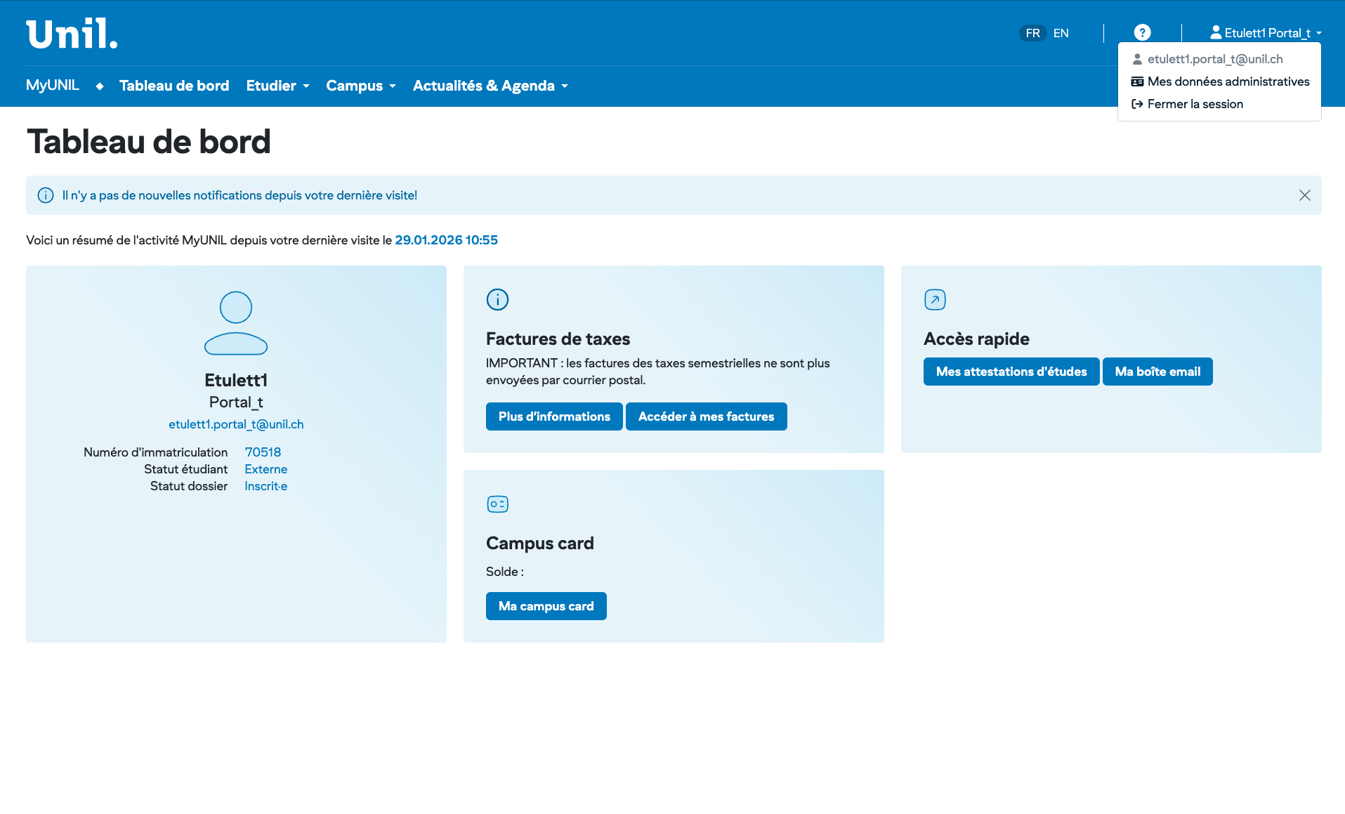The image size is (1345, 814).
Task: Open the help question mark icon
Action: 1142,33
